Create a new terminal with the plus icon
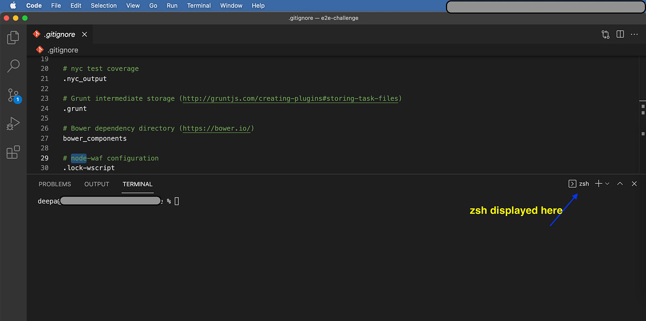This screenshot has height=321, width=646. [598, 183]
